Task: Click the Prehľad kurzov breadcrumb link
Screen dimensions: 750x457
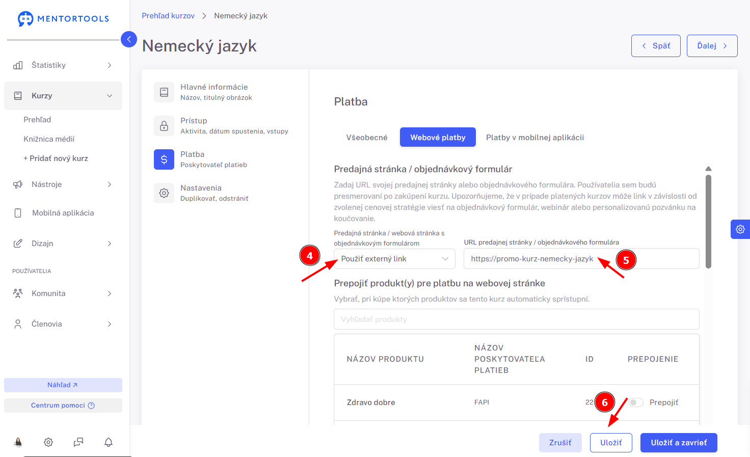Action: coord(168,16)
